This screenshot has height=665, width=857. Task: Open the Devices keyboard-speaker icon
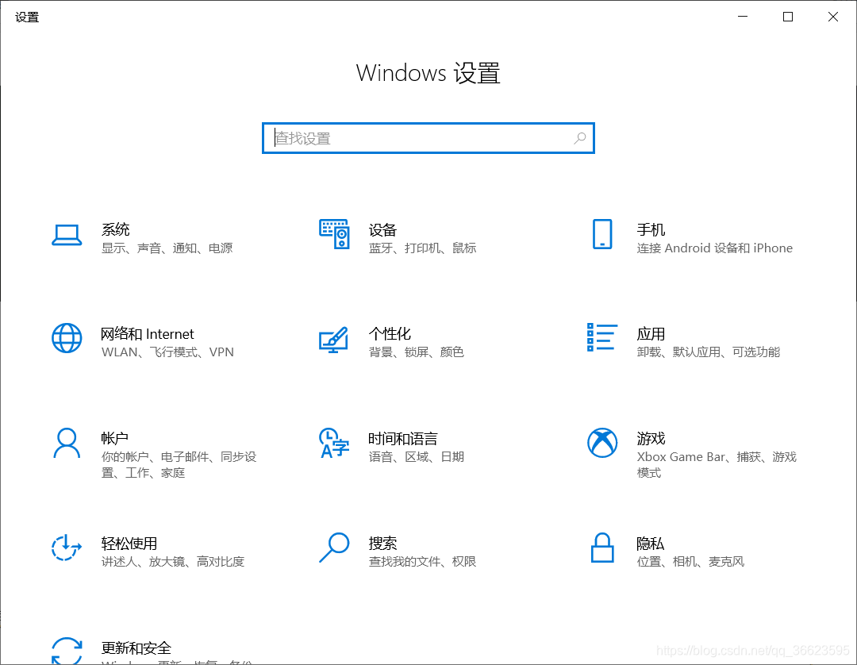coord(334,234)
